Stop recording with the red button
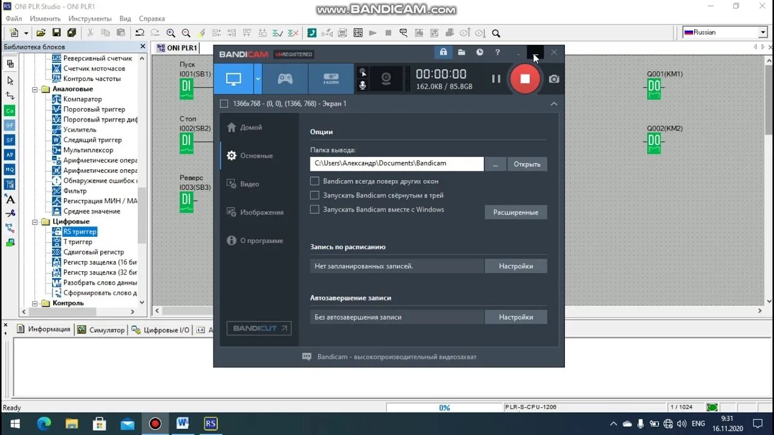Viewport: 774px width, 435px height. click(x=525, y=79)
